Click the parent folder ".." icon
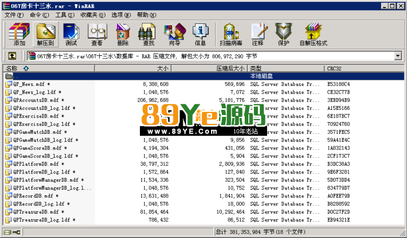 point(9,76)
